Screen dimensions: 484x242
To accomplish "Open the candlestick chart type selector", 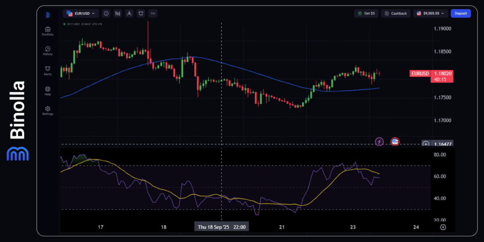I will (117, 14).
